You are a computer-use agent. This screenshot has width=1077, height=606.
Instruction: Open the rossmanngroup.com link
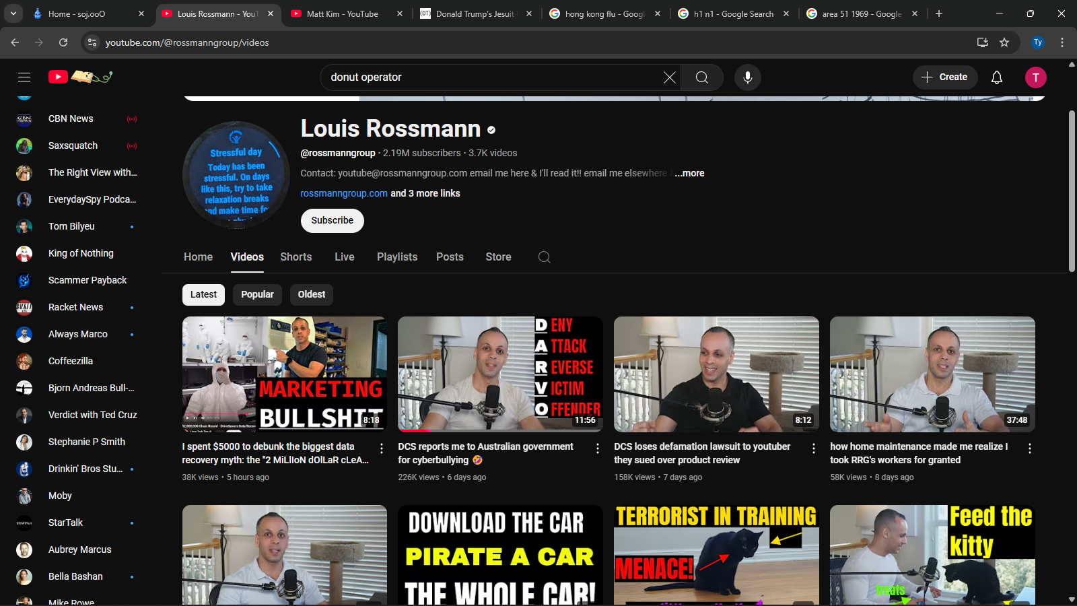point(344,193)
